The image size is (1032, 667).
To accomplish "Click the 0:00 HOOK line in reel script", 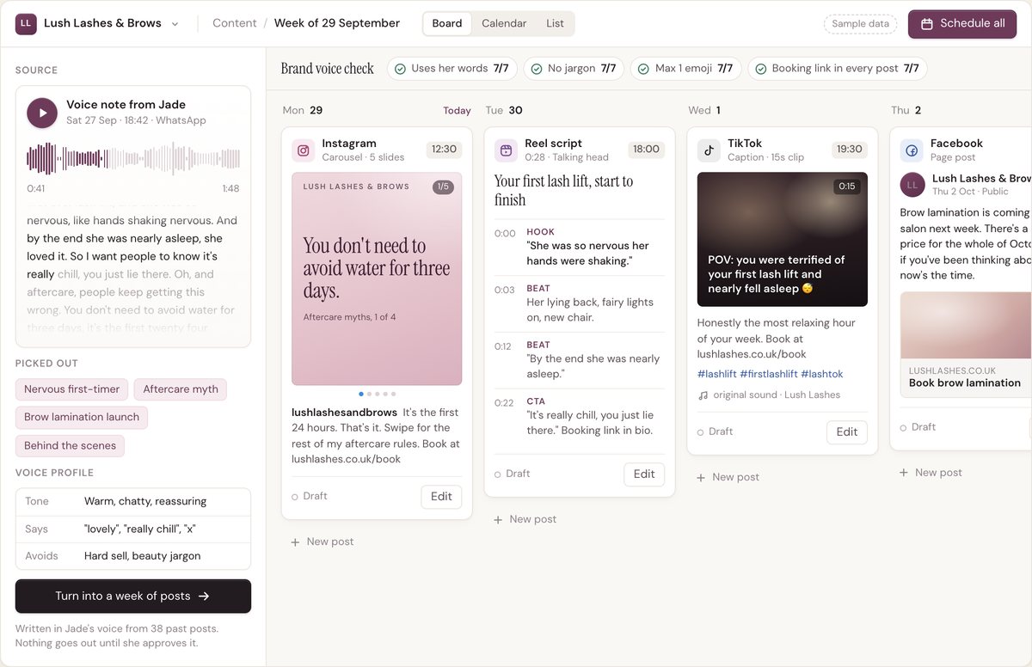I will pos(580,247).
